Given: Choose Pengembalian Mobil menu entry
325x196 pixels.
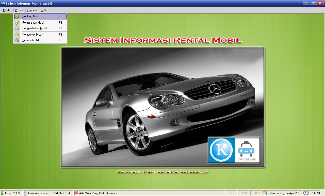Looking at the screenshot, I should (x=35, y=28).
